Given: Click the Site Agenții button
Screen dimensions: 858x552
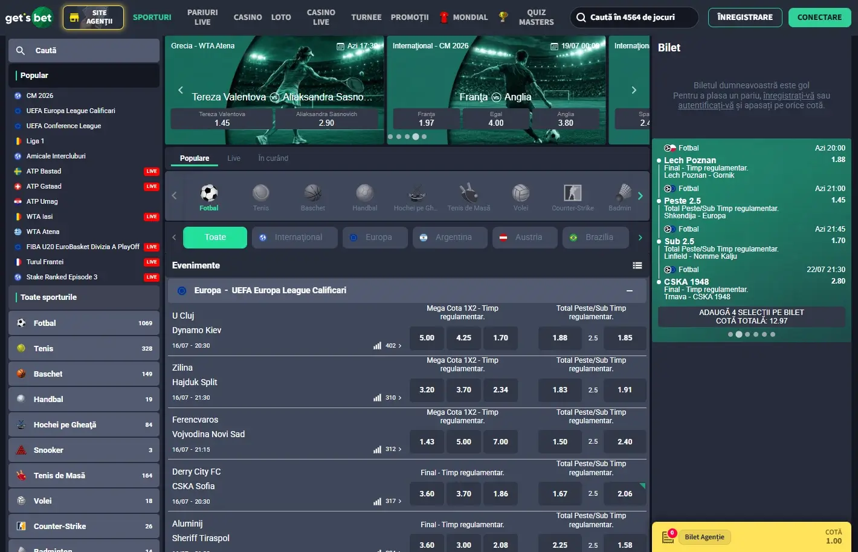Looking at the screenshot, I should (93, 17).
